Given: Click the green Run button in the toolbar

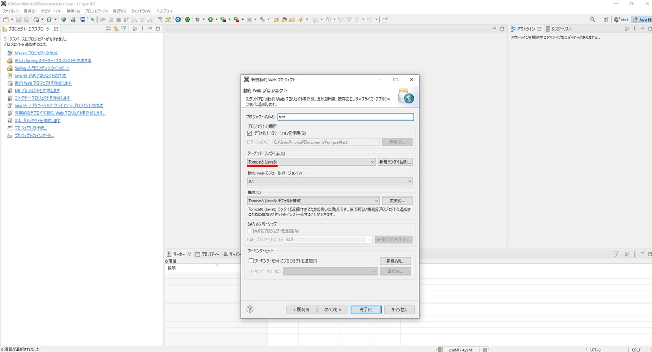Looking at the screenshot, I should 210,19.
